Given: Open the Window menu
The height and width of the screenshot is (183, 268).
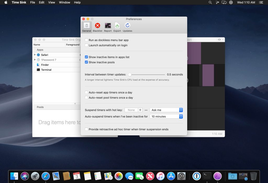Looking at the screenshot, I should 64,2.
